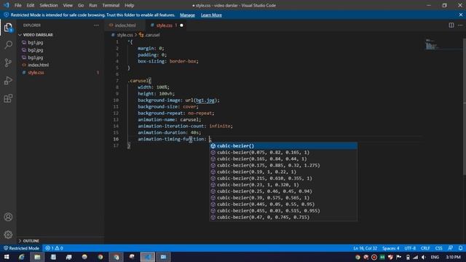Choose cubic-bezier(0.175, 0.885, 0.32, 1.275) suggestion
This screenshot has width=466, height=262.
283,165
